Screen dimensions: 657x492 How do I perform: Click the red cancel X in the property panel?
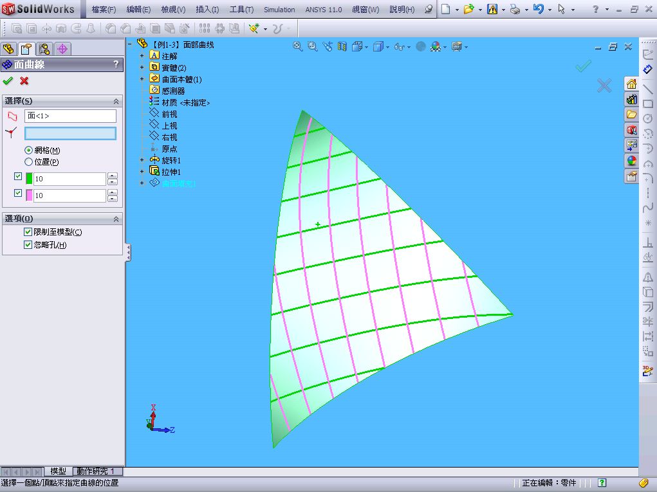pyautogui.click(x=24, y=81)
